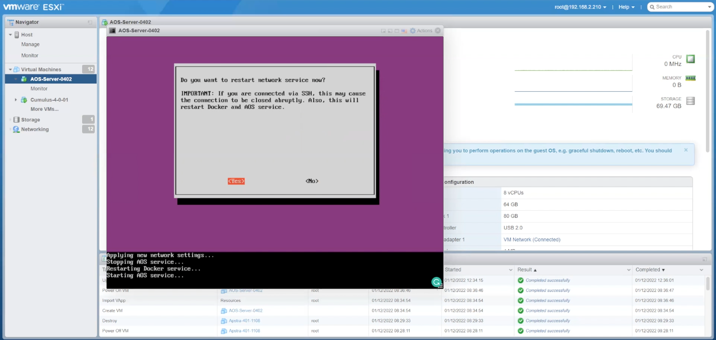Open the Started column dropdown arrow

[x=511, y=270]
